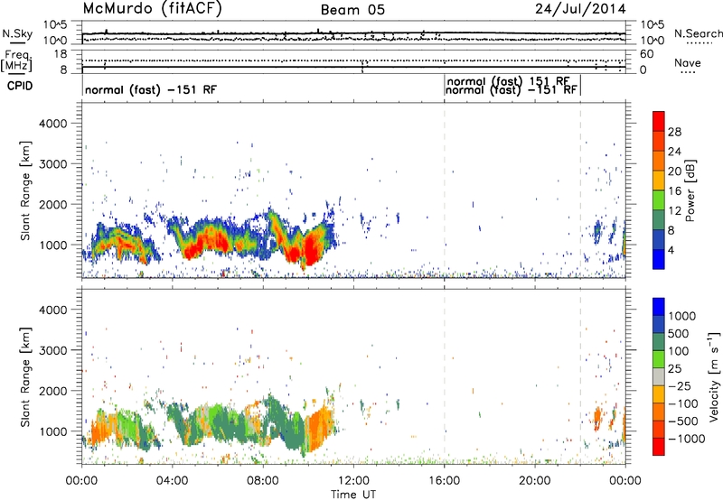
Task: Click the "20:00" time tick label
Action: (x=535, y=481)
